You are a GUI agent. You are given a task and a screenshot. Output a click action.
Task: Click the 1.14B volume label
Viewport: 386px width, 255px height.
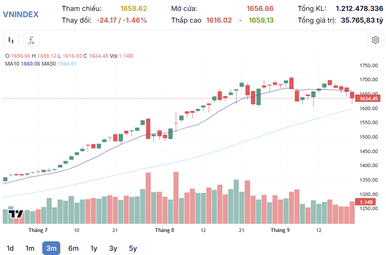(x=366, y=202)
